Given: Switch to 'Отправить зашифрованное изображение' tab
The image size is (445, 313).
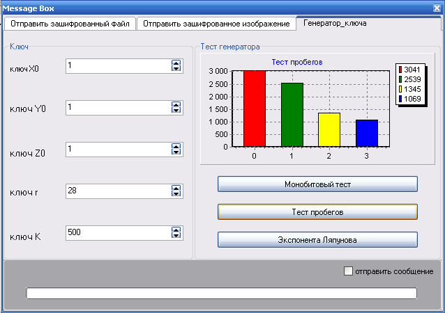Looking at the screenshot, I should 216,24.
